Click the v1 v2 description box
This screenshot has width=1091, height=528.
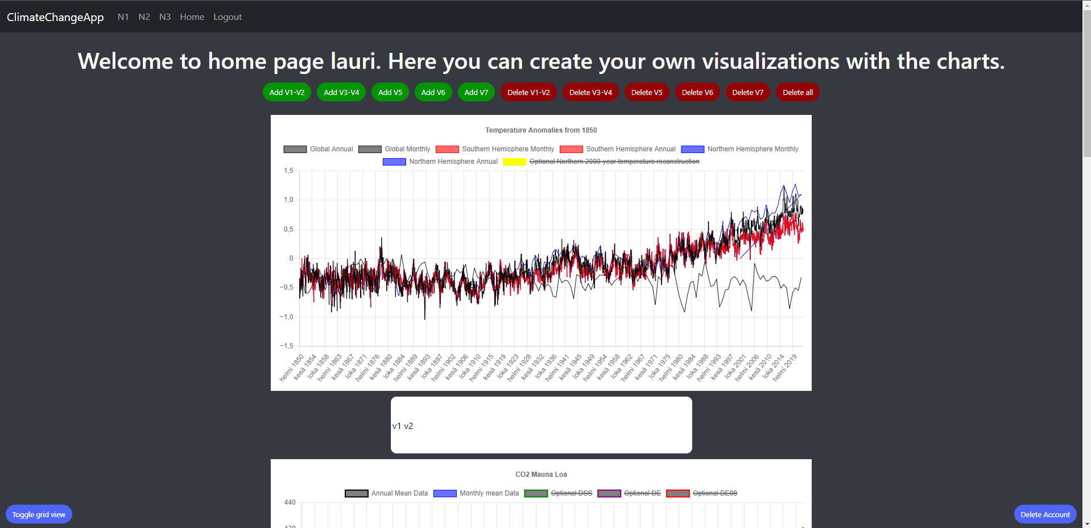pos(542,425)
